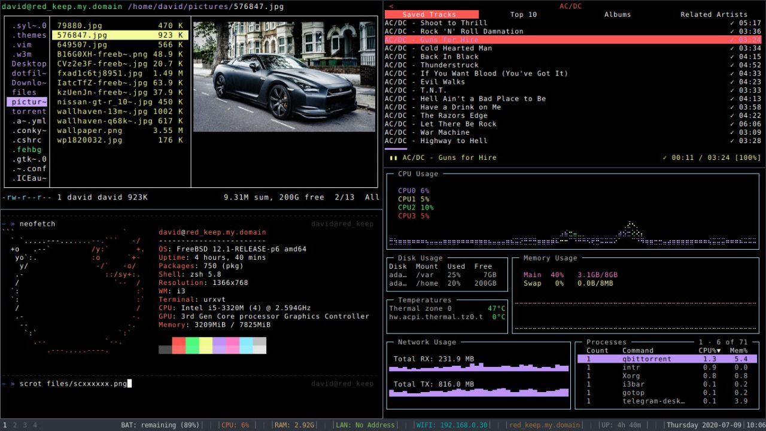Sort processes by CPU% column header
Viewport: 766px width, 431px height.
710,351
